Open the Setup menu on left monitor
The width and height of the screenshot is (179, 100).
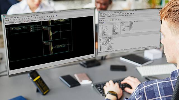click(12, 18)
